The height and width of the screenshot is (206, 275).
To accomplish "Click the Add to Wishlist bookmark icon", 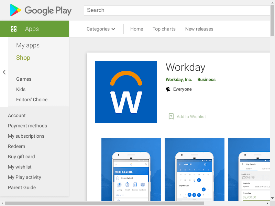I will [x=171, y=116].
